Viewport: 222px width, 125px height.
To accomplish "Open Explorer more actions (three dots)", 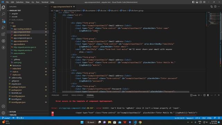I will click(x=45, y=7).
